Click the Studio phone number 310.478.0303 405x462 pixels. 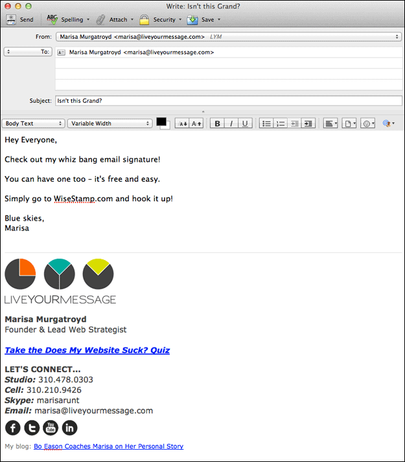[x=66, y=380]
